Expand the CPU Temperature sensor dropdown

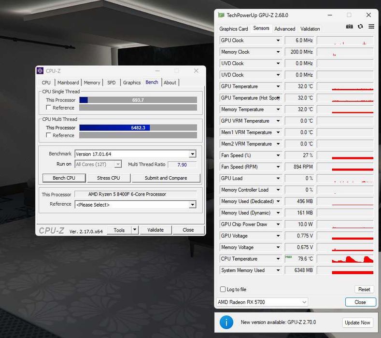point(278,258)
